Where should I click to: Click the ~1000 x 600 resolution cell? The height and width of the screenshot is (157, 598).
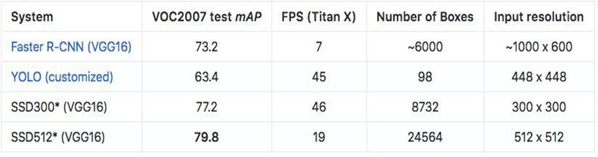click(539, 47)
